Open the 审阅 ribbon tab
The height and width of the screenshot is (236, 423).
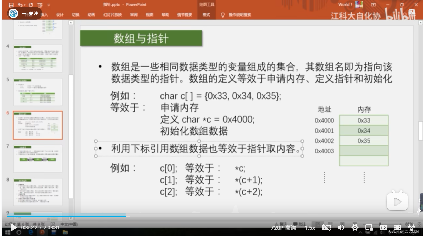tap(134, 15)
